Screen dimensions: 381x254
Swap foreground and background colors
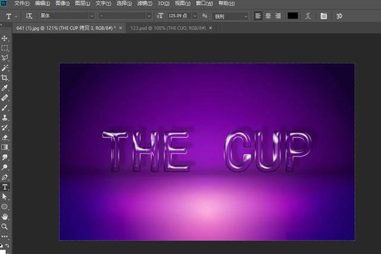pyautogui.click(x=7, y=246)
